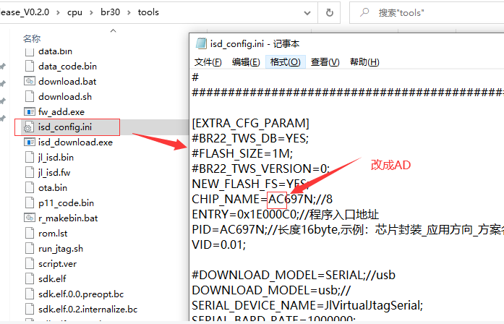Image resolution: width=504 pixels, height=324 pixels.
Task: Go to the release_V0.2.0 folder breadcrumb
Action: pos(25,12)
